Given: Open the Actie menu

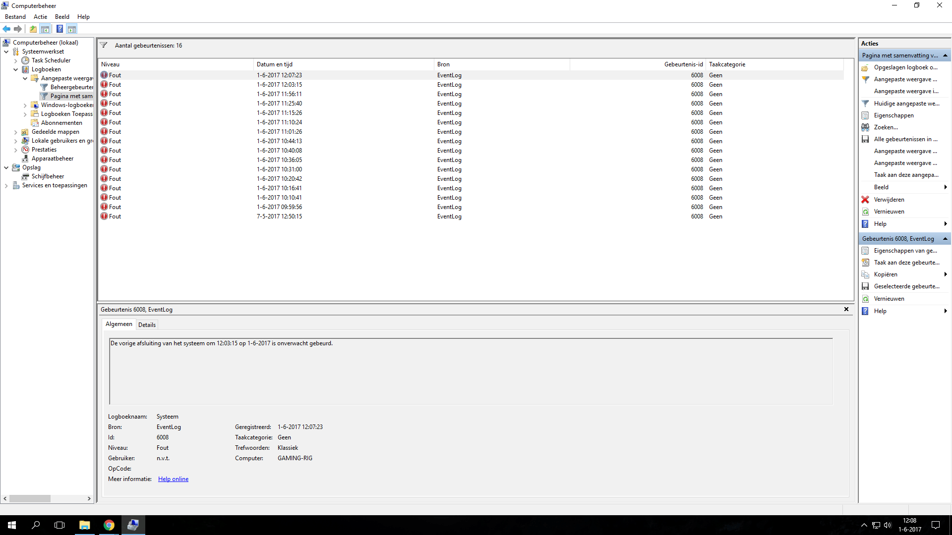Looking at the screenshot, I should pos(40,17).
